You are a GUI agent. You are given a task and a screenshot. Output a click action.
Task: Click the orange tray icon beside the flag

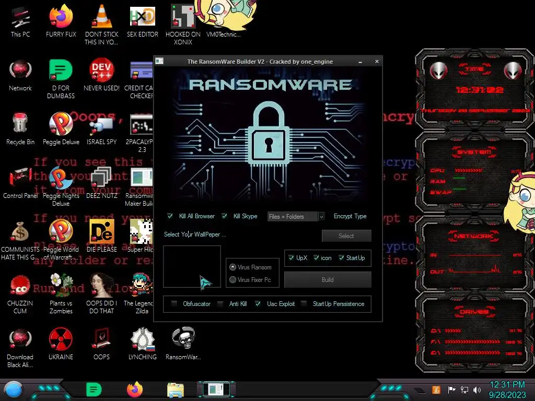click(x=436, y=390)
